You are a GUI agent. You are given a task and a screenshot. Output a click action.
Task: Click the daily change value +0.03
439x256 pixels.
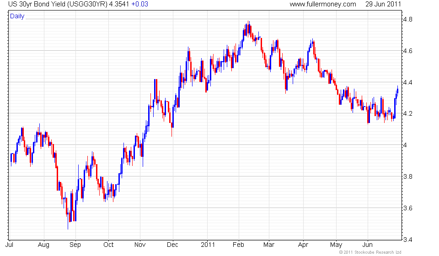[x=140, y=4]
